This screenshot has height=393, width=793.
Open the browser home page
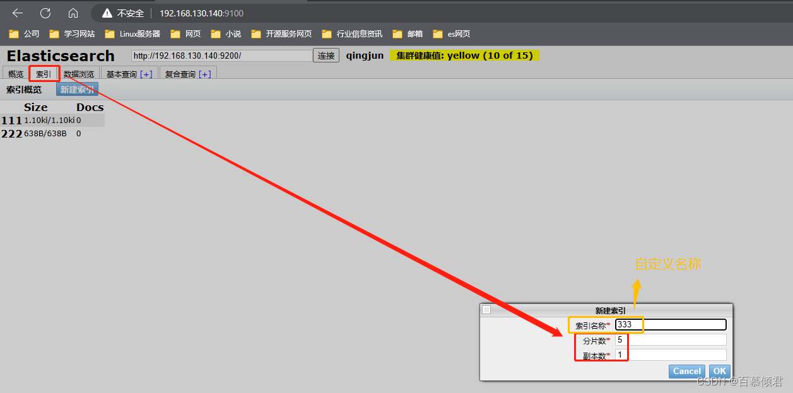(73, 13)
